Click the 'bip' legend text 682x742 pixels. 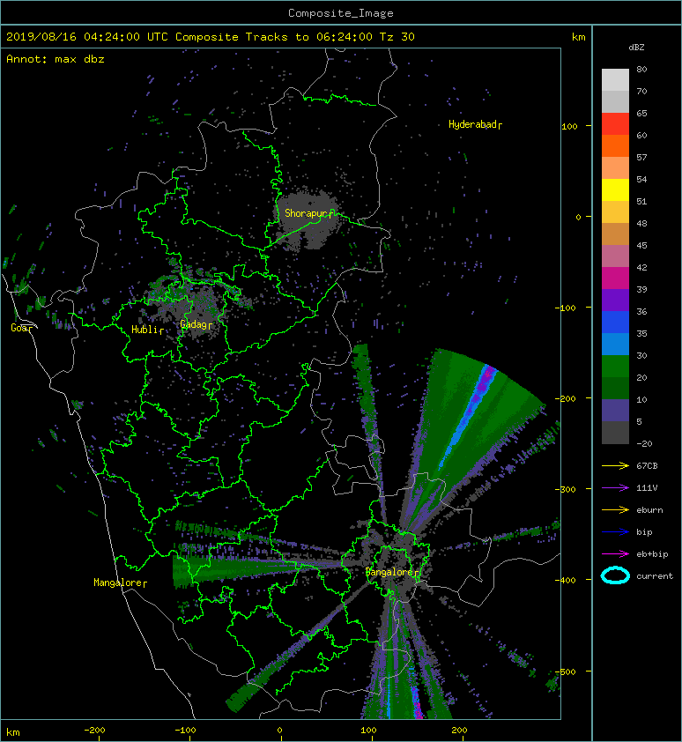coord(644,532)
